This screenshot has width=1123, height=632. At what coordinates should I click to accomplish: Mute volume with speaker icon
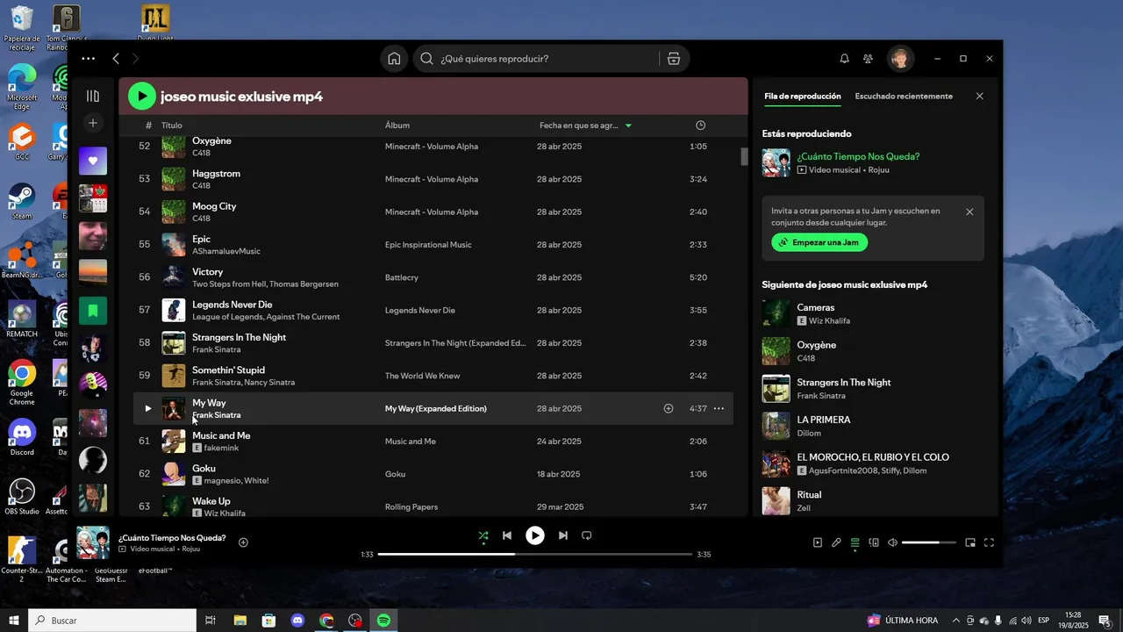[x=892, y=542]
